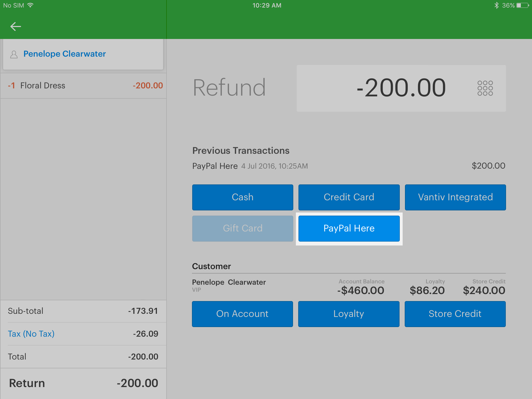Tap the Tax (No Tax) link
The image size is (532, 399).
[x=31, y=334]
